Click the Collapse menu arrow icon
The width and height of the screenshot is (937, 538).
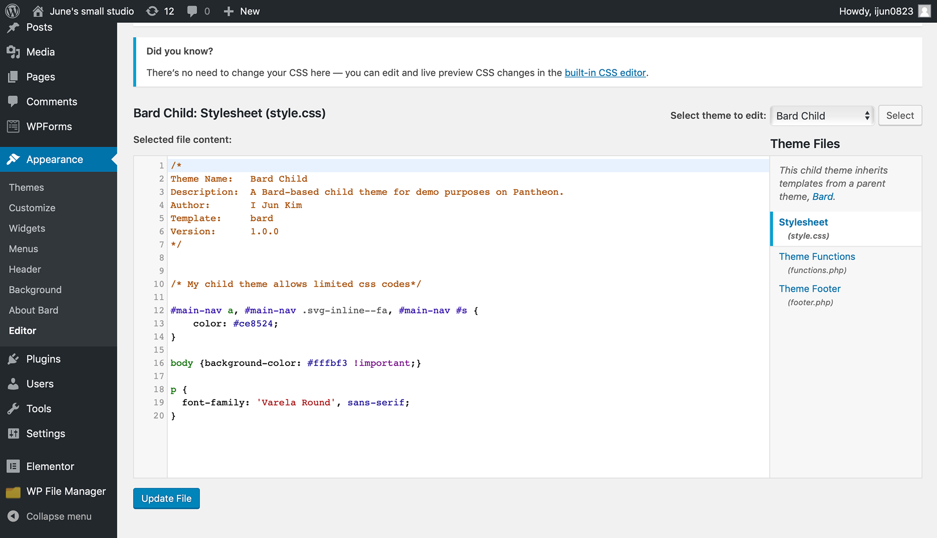click(x=13, y=516)
